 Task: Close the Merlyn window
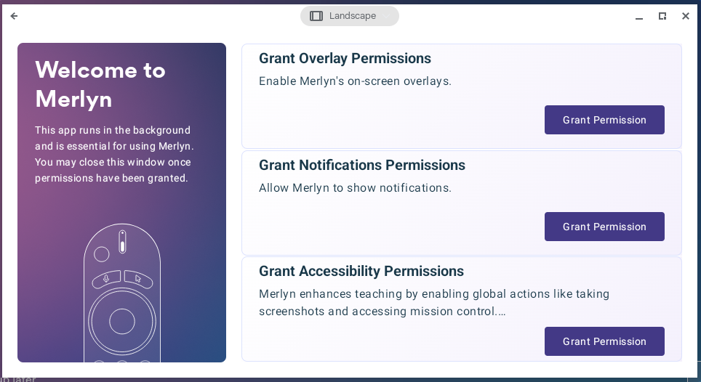coord(686,16)
